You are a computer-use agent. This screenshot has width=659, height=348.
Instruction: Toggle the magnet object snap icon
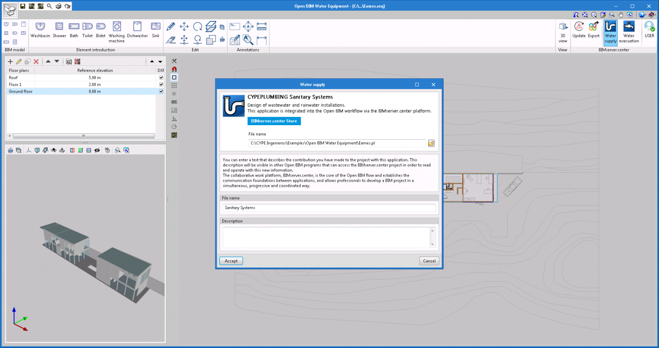tap(174, 69)
